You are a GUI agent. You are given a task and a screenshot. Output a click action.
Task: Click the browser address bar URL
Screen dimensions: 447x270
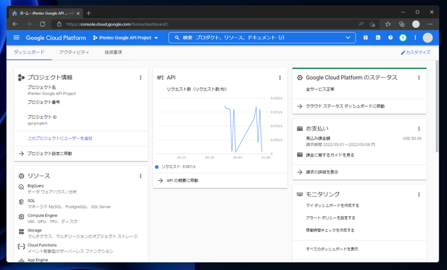[x=117, y=24]
